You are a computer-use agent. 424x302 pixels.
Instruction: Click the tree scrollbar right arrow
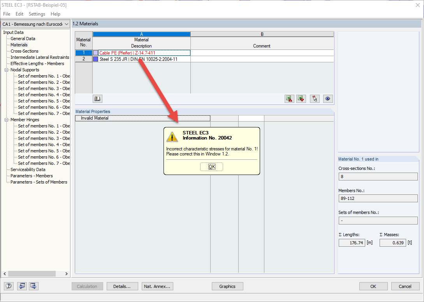(x=67, y=274)
